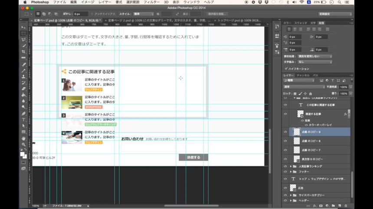Switch to the 記事ページ2.psd document tab
373x209 pixels.
[x=159, y=20]
